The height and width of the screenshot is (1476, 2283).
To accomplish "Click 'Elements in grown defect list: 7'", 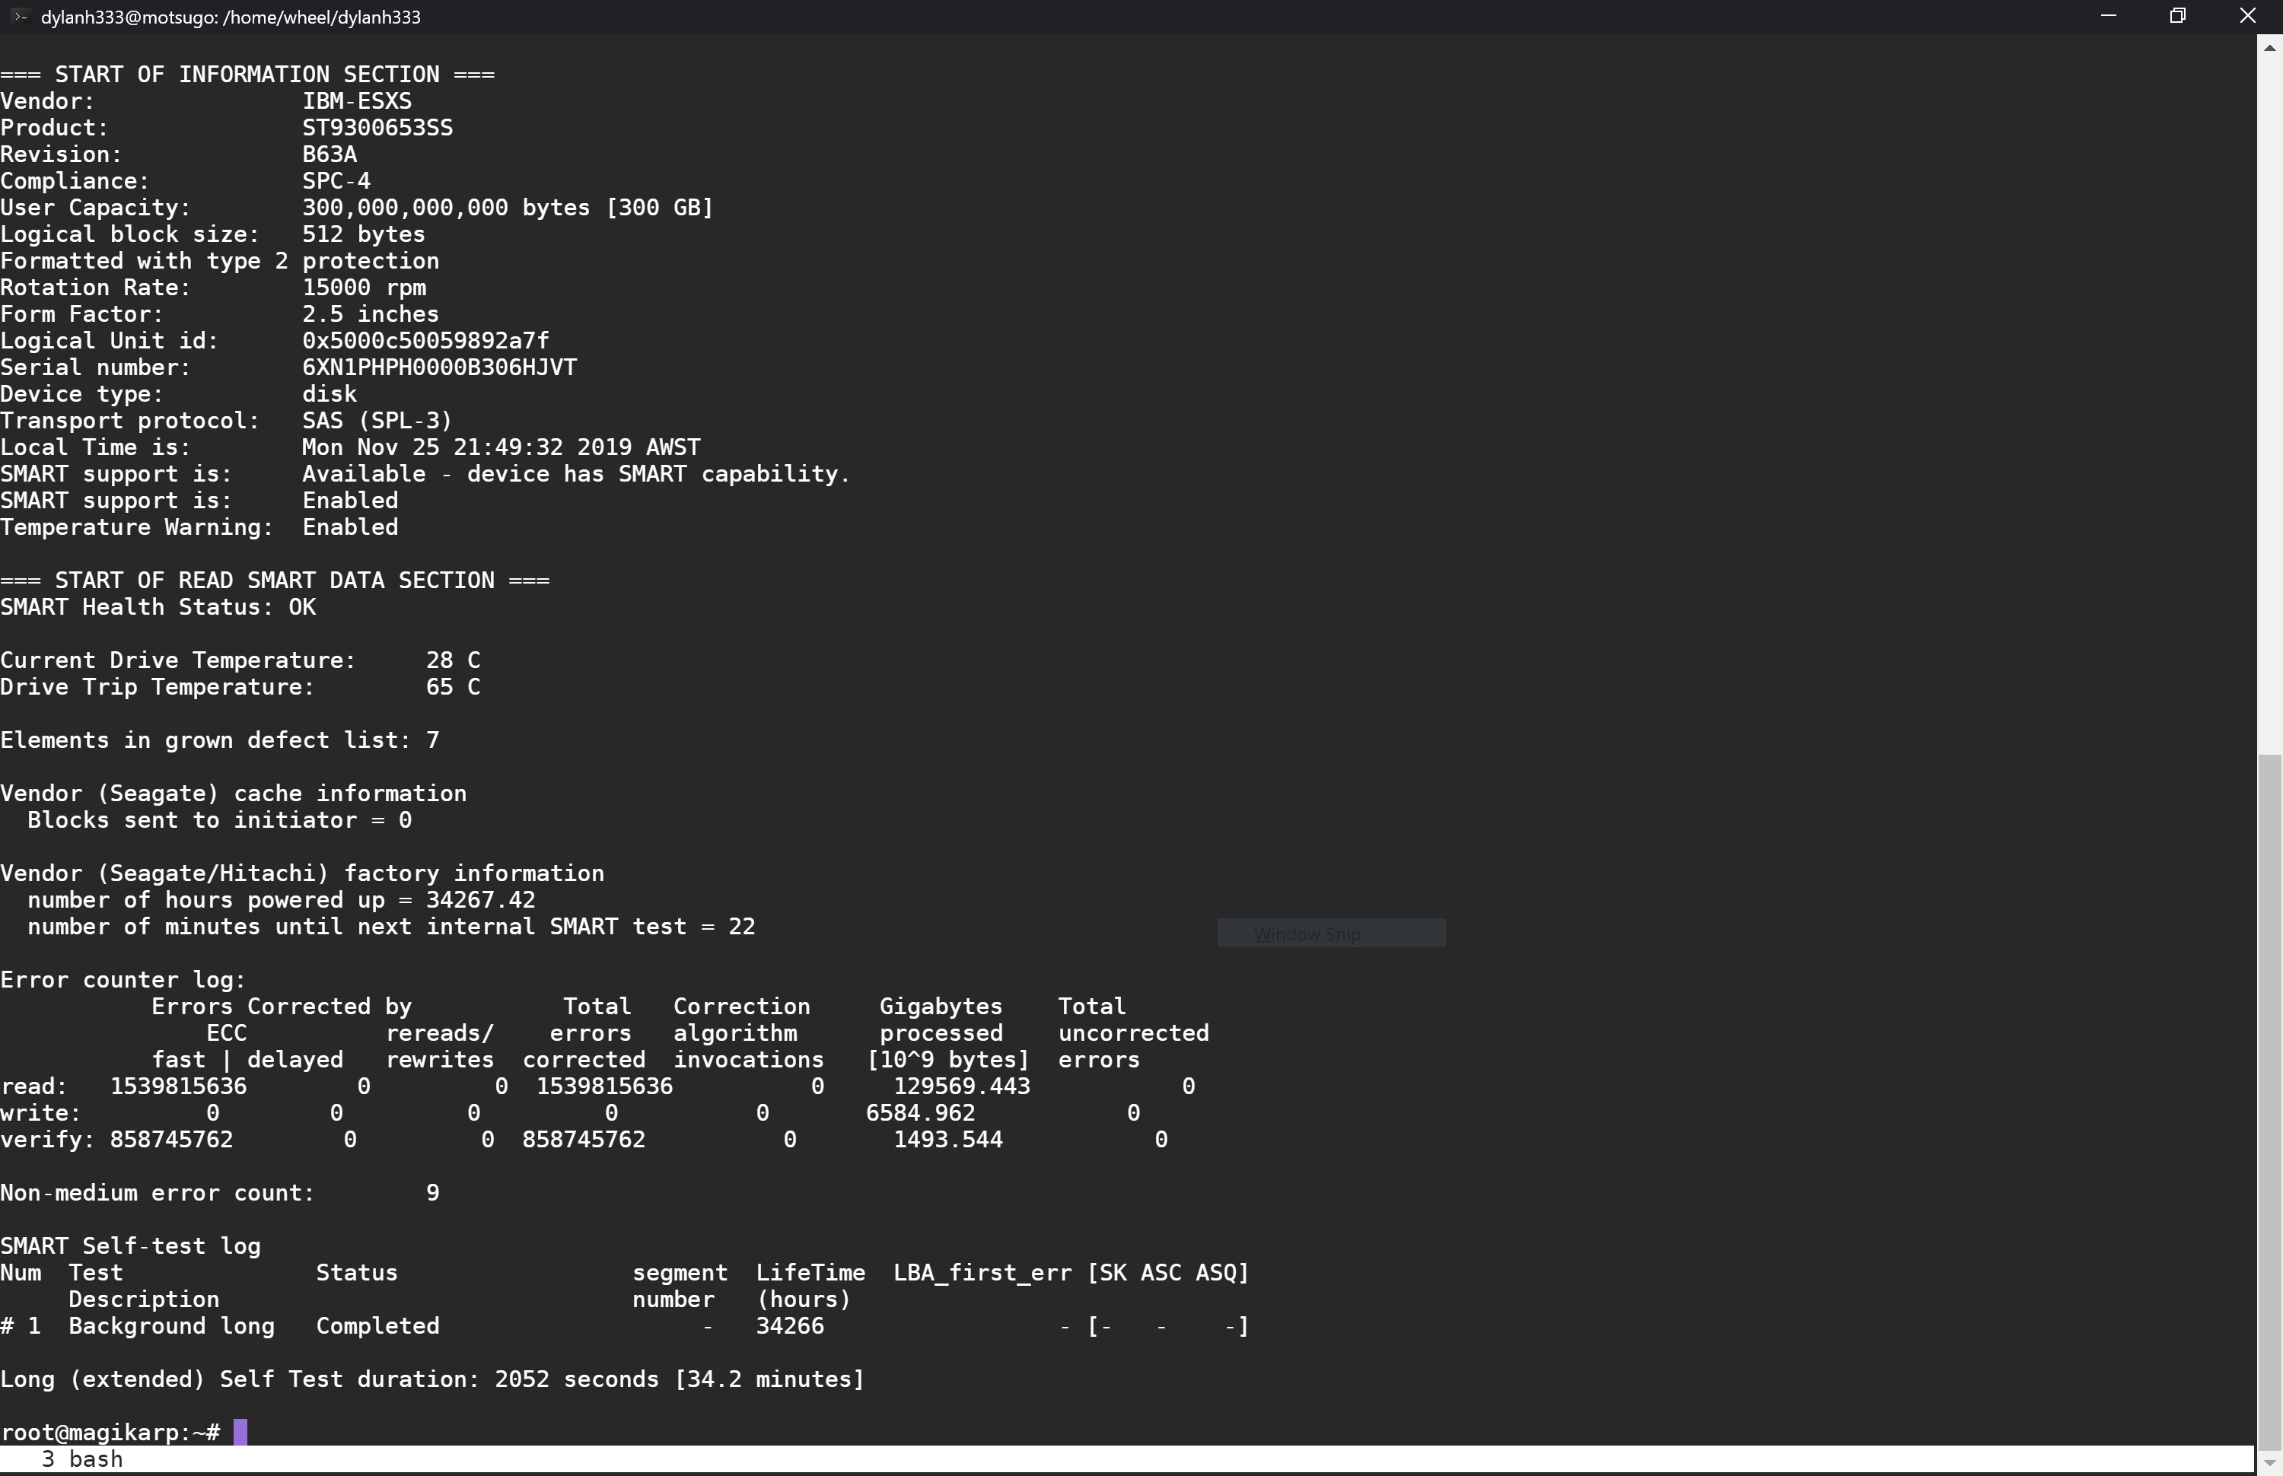I will pos(219,740).
